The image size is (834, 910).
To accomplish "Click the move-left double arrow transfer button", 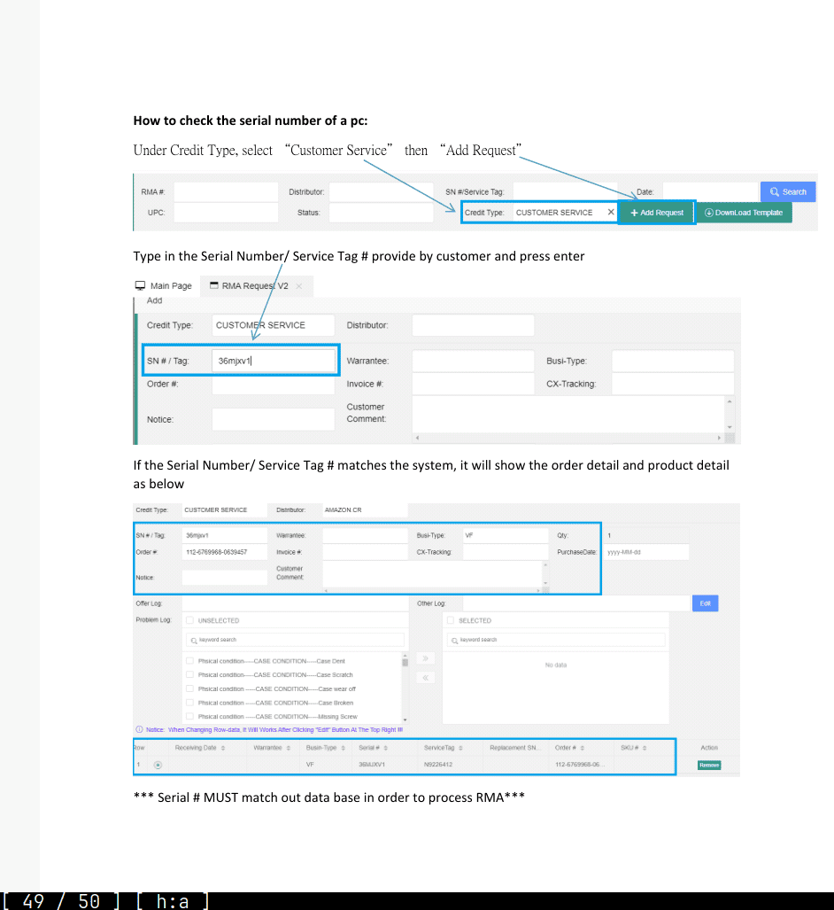I will 425,677.
